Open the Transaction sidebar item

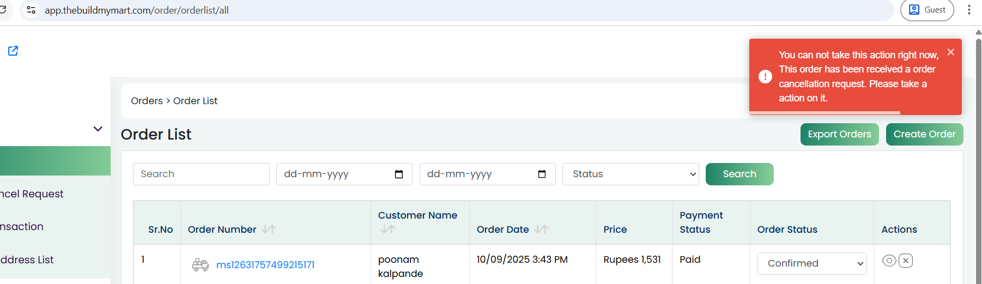click(22, 227)
